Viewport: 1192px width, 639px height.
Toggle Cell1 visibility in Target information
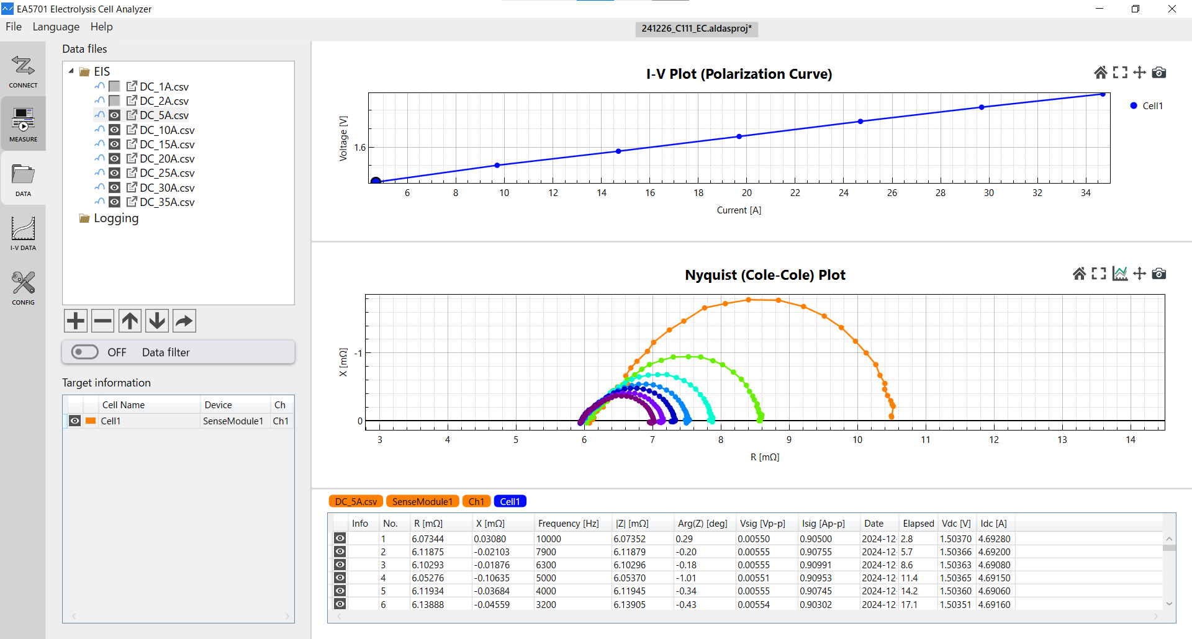click(74, 421)
